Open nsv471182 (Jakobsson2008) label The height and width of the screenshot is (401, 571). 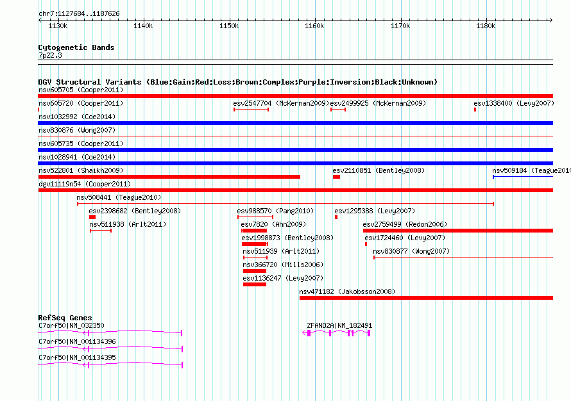pyautogui.click(x=347, y=291)
